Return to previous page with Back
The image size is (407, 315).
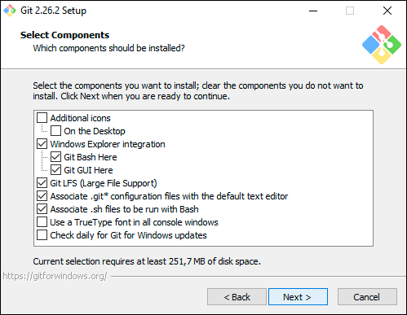coord(237,297)
